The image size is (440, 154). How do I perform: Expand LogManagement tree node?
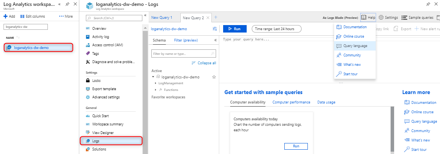[155, 83]
